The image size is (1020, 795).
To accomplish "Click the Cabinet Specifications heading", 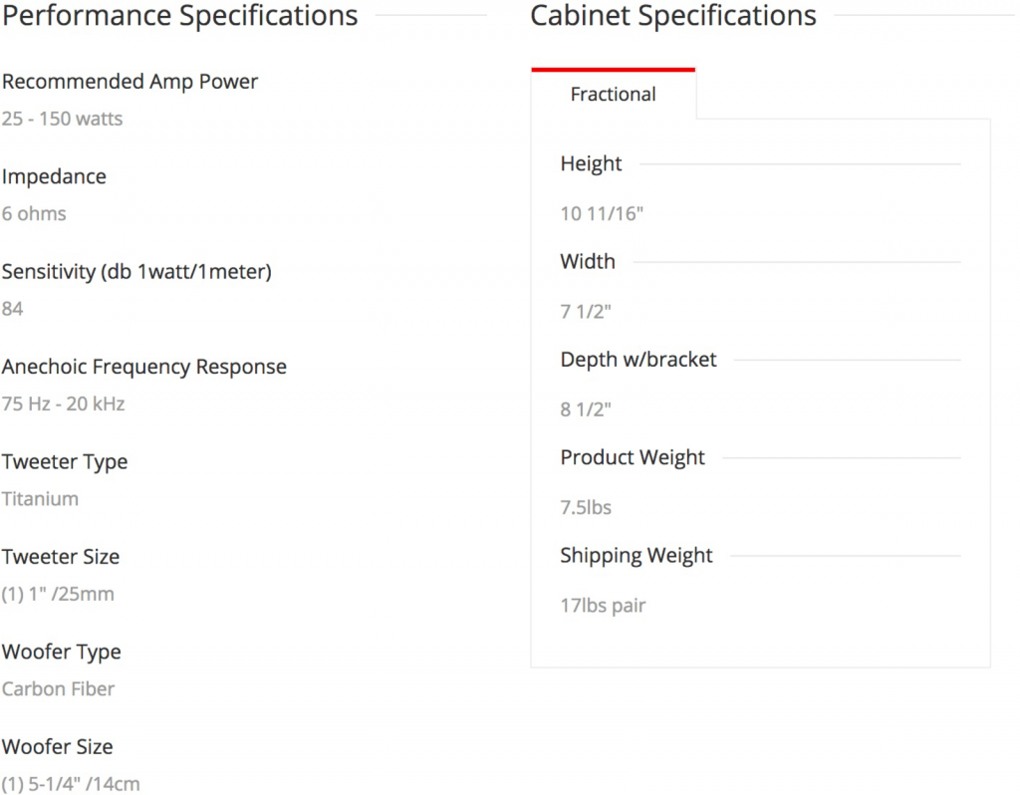I will [673, 16].
